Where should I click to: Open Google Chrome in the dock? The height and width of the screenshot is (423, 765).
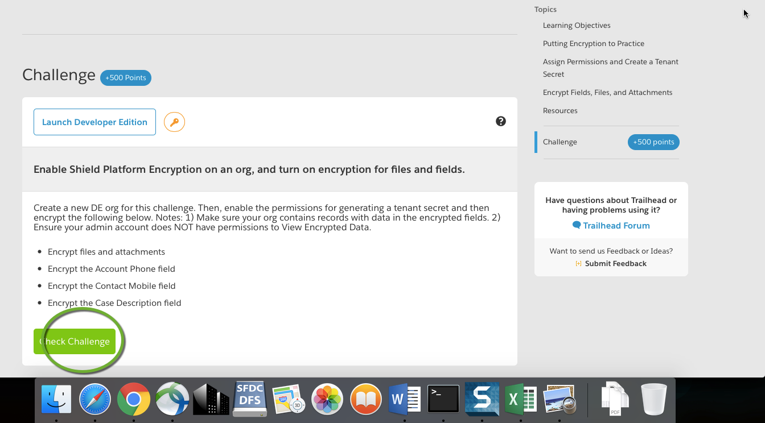(134, 399)
